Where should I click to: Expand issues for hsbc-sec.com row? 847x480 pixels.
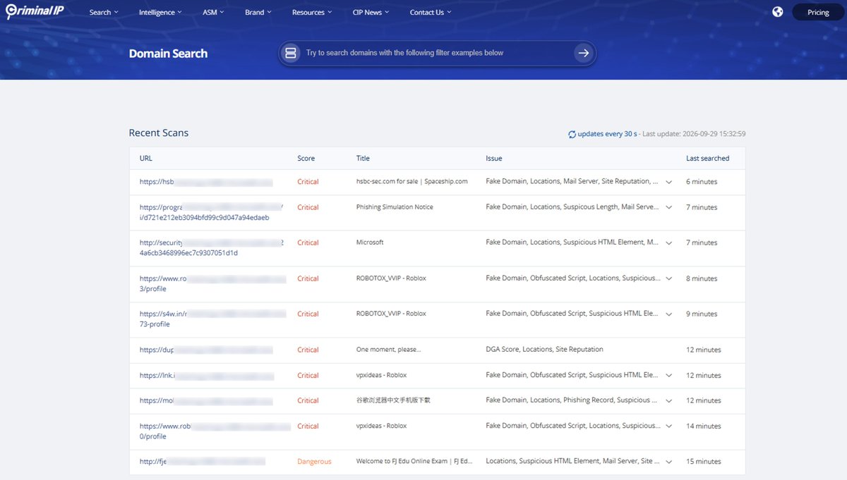click(669, 182)
